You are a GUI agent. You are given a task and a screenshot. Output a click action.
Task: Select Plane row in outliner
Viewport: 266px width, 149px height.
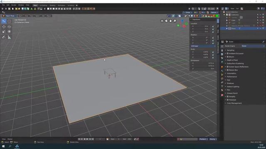[243, 29]
